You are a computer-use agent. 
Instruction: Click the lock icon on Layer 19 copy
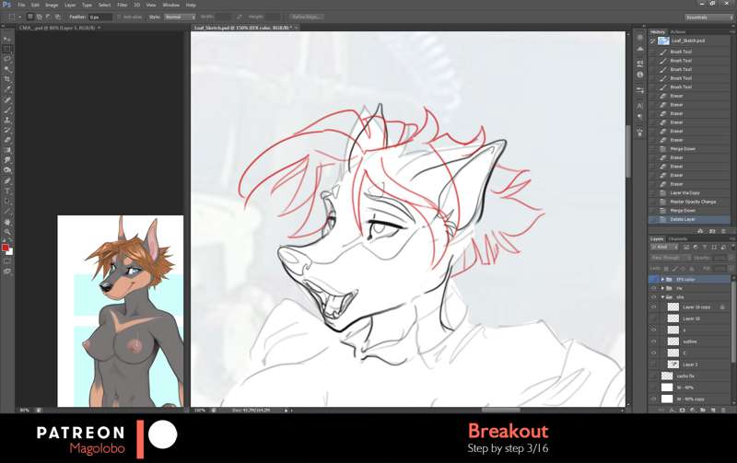coord(721,307)
